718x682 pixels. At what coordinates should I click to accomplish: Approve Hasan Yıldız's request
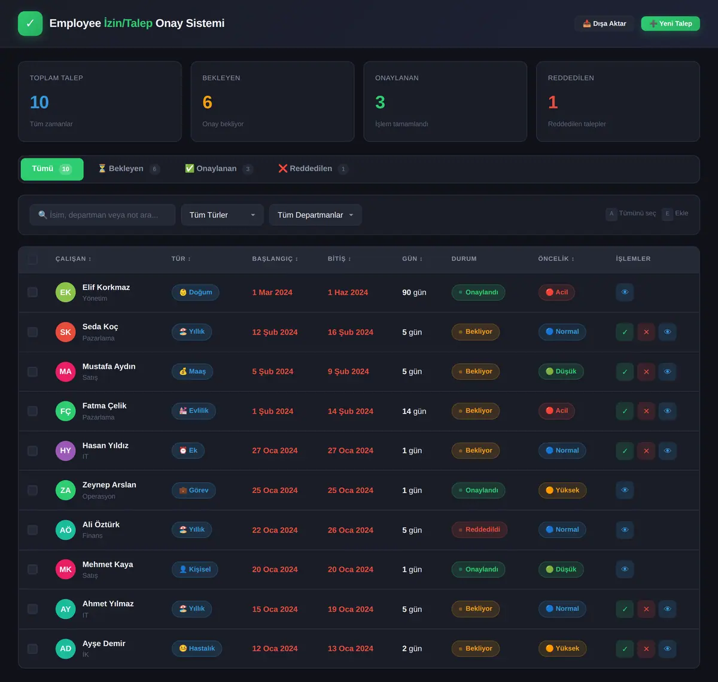click(x=625, y=450)
